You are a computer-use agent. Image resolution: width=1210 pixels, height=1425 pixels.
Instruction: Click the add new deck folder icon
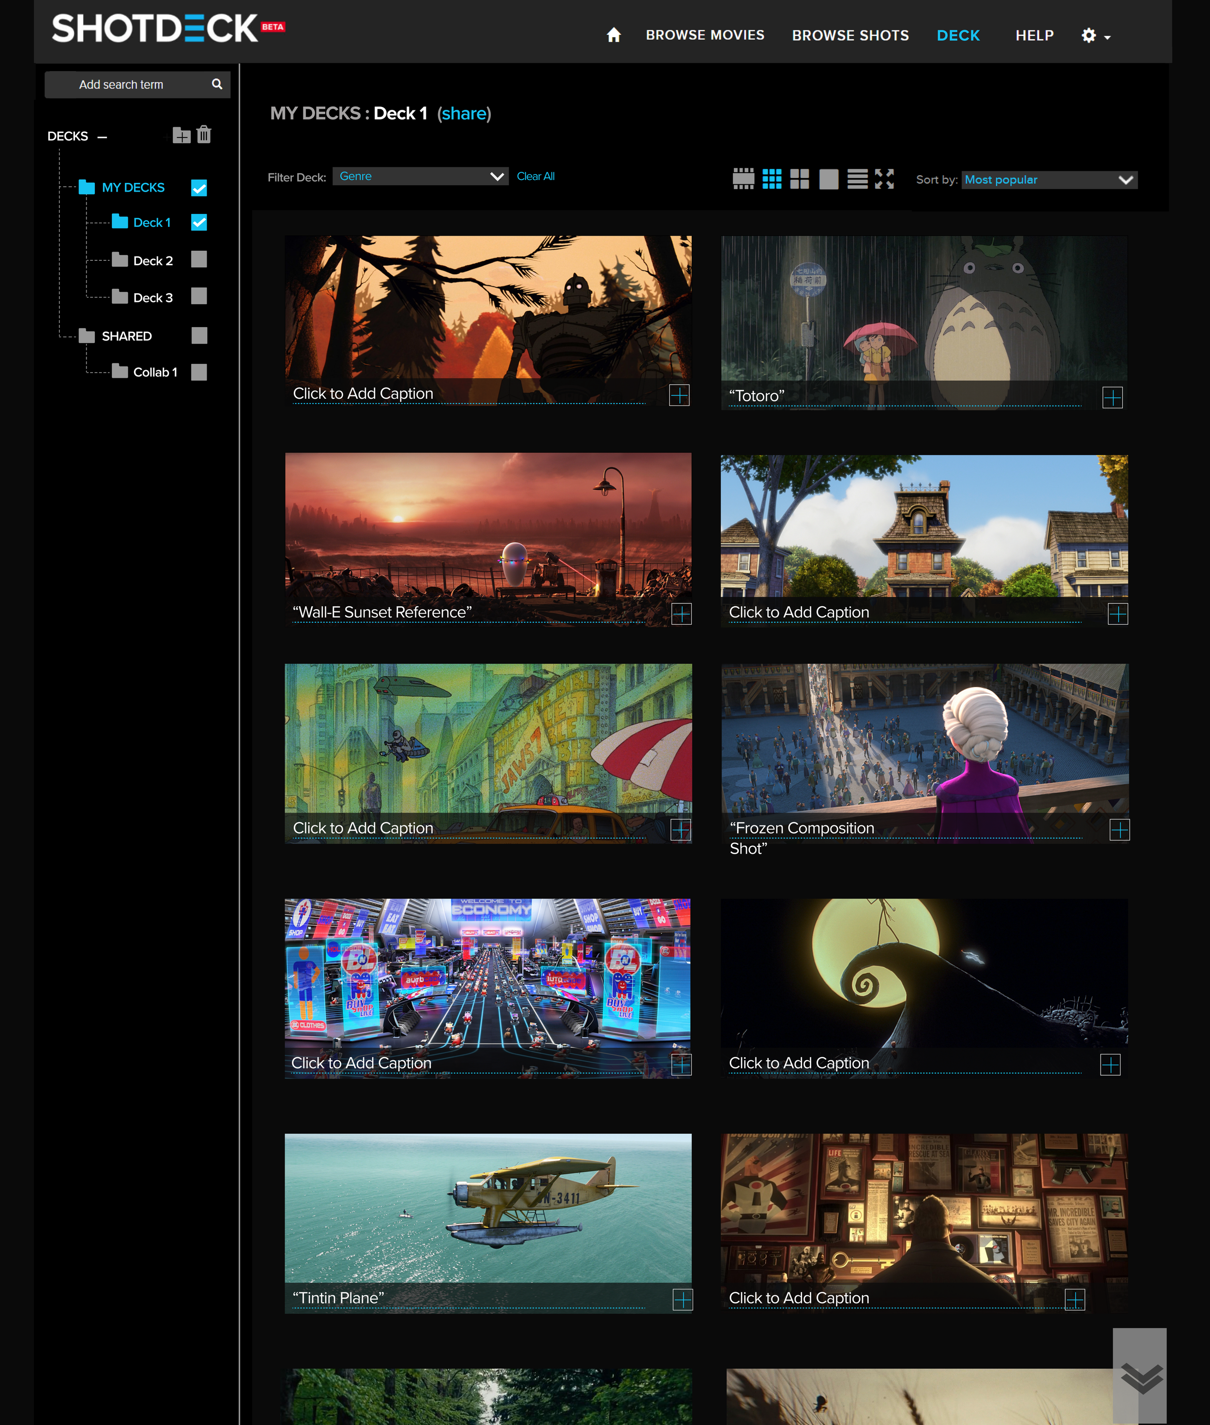point(181,135)
